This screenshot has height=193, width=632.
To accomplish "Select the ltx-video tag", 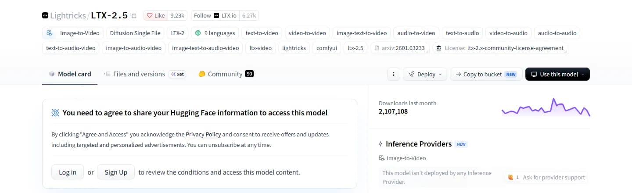I will 260,48.
